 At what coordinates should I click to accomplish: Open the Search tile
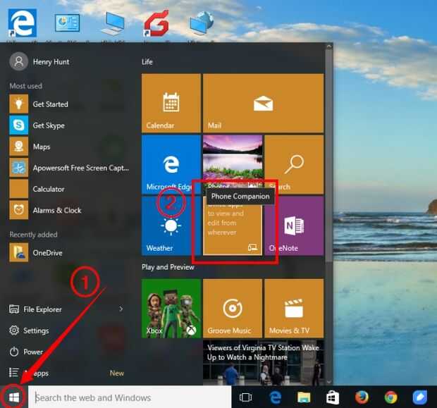point(295,164)
